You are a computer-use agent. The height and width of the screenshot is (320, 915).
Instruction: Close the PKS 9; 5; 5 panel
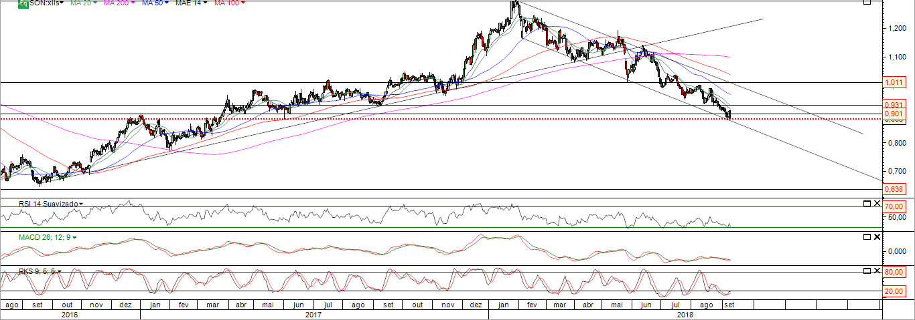pos(877,271)
